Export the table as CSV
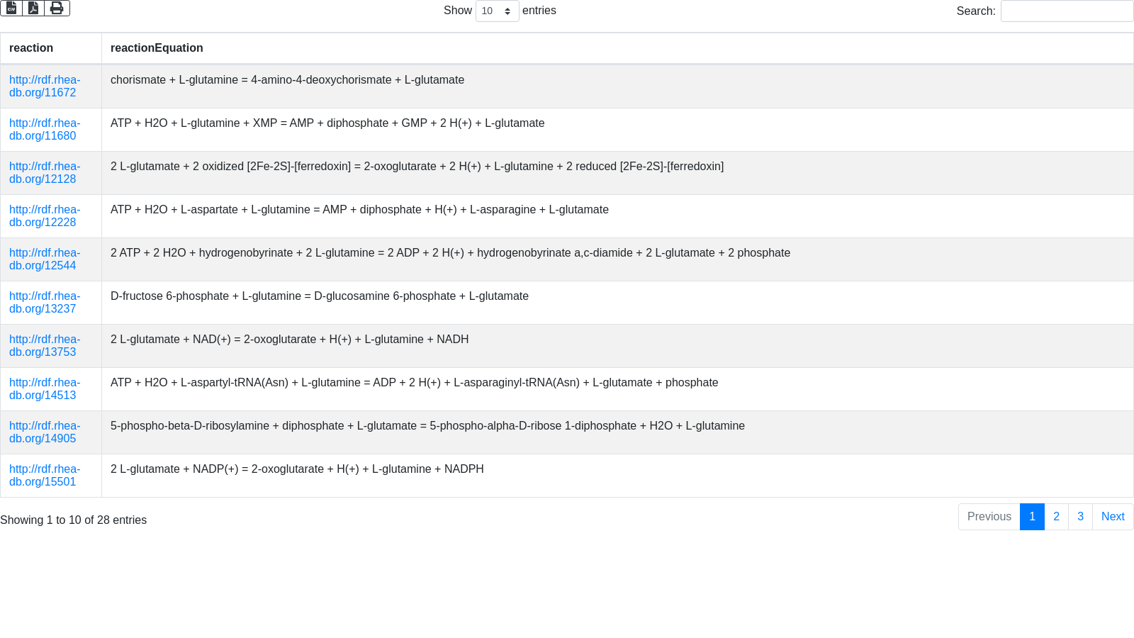The height and width of the screenshot is (638, 1134). [x=11, y=8]
